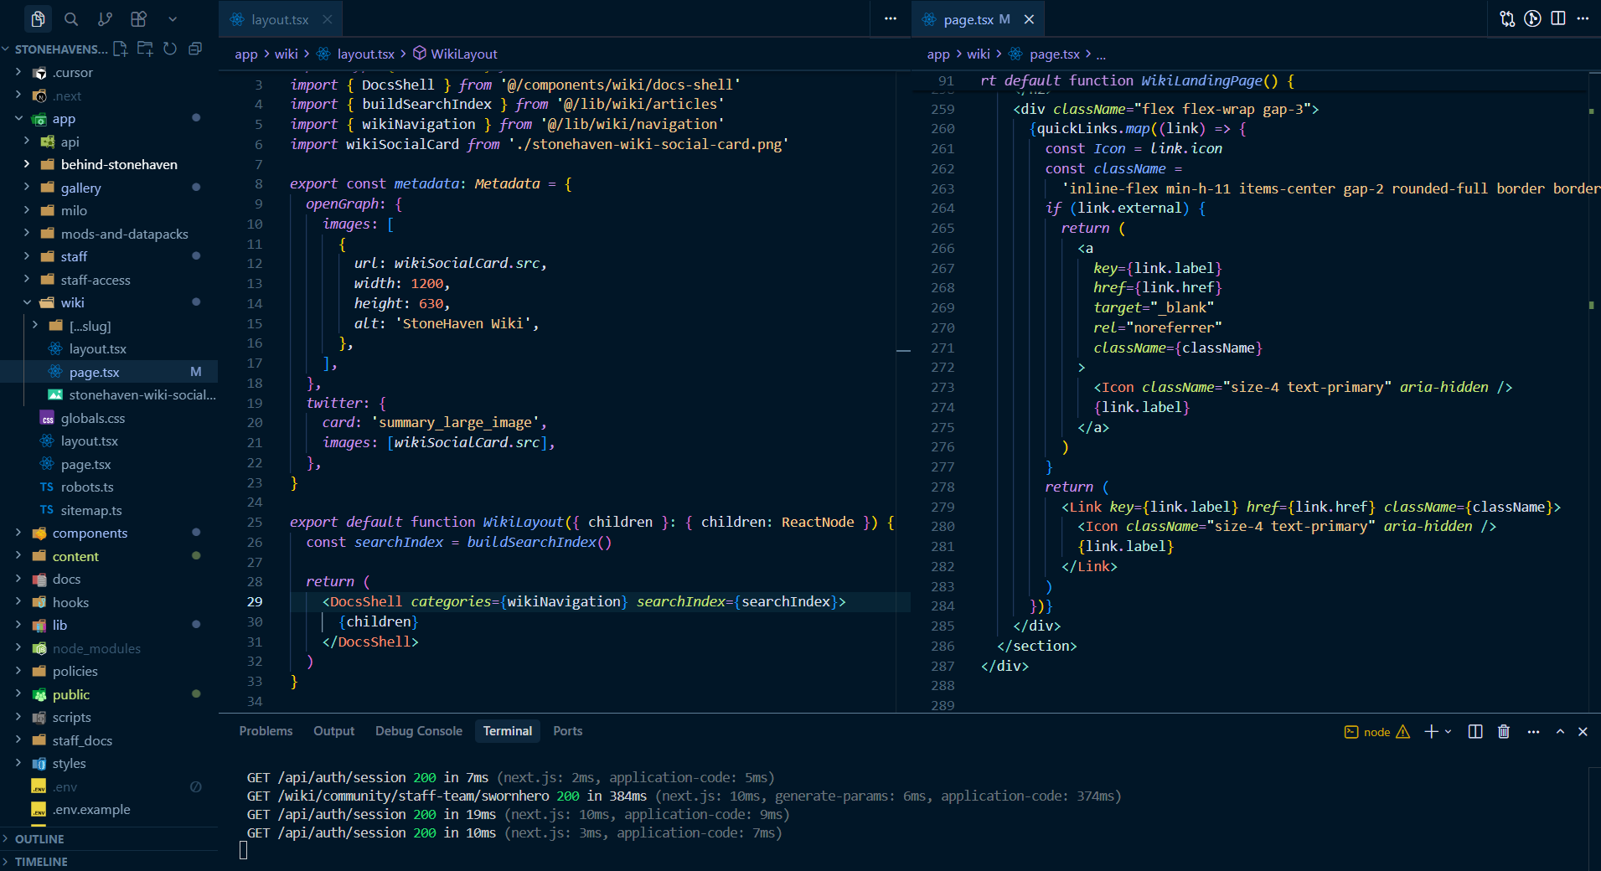Close the layout.tsx tab
This screenshot has width=1601, height=871.
328,19
